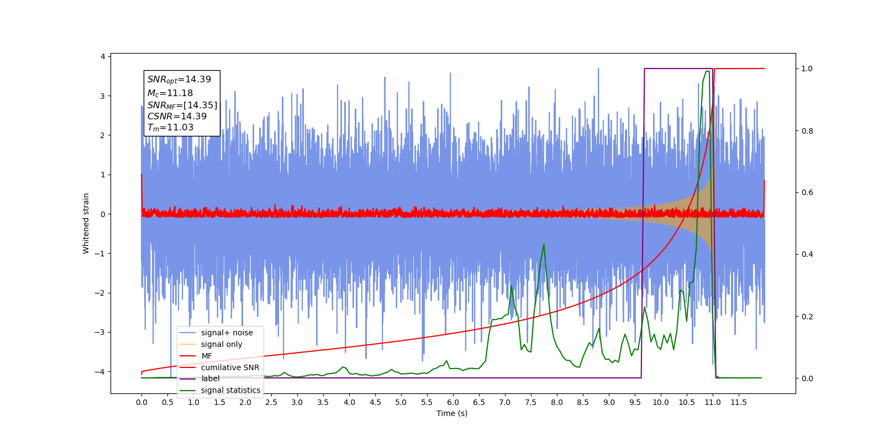
Task: Click the 6.0 tick on the time axis
Action: [x=453, y=402]
